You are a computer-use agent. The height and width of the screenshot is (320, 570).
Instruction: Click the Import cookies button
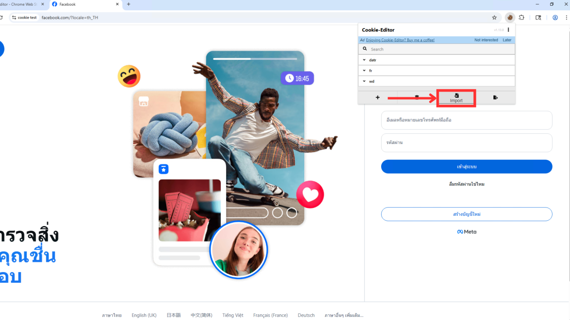pyautogui.click(x=456, y=97)
